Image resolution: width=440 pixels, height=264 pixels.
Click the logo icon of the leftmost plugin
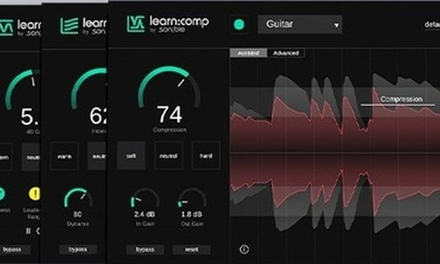click(x=6, y=27)
